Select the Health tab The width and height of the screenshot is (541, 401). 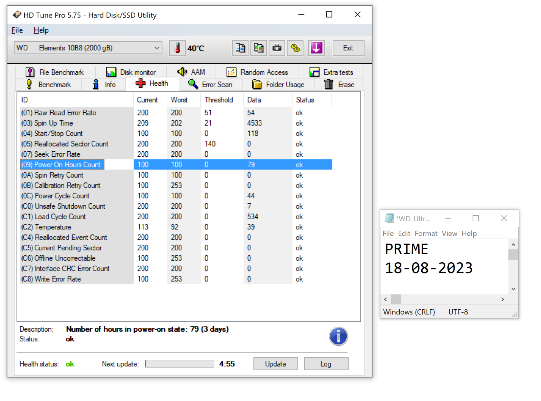pos(152,83)
